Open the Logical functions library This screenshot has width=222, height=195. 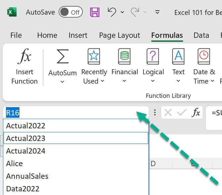pos(153,57)
